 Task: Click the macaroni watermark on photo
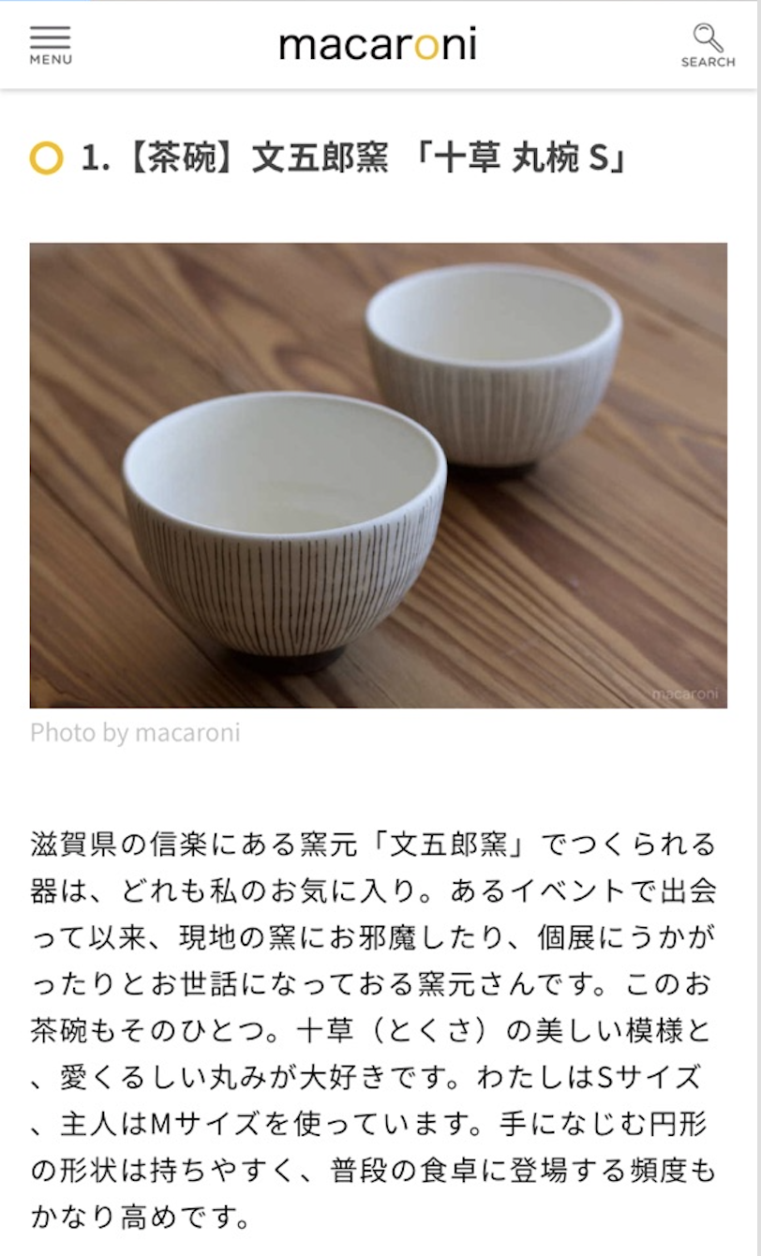point(685,695)
